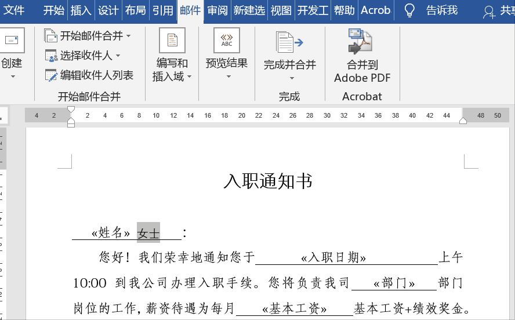Click the «入职日期» merge field

333,257
